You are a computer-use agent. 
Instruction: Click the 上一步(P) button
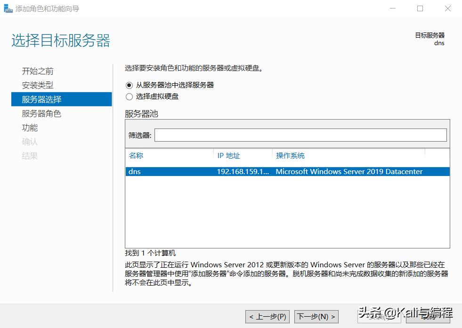point(267,316)
